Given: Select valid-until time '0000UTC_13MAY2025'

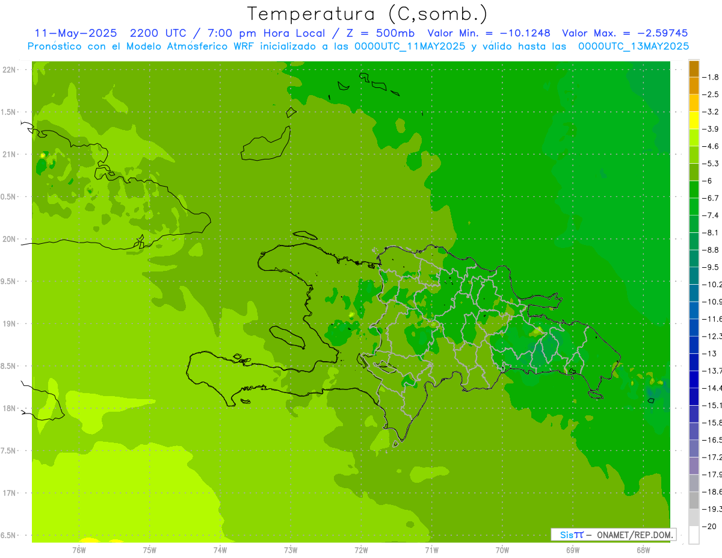Looking at the screenshot, I should click(x=634, y=46).
